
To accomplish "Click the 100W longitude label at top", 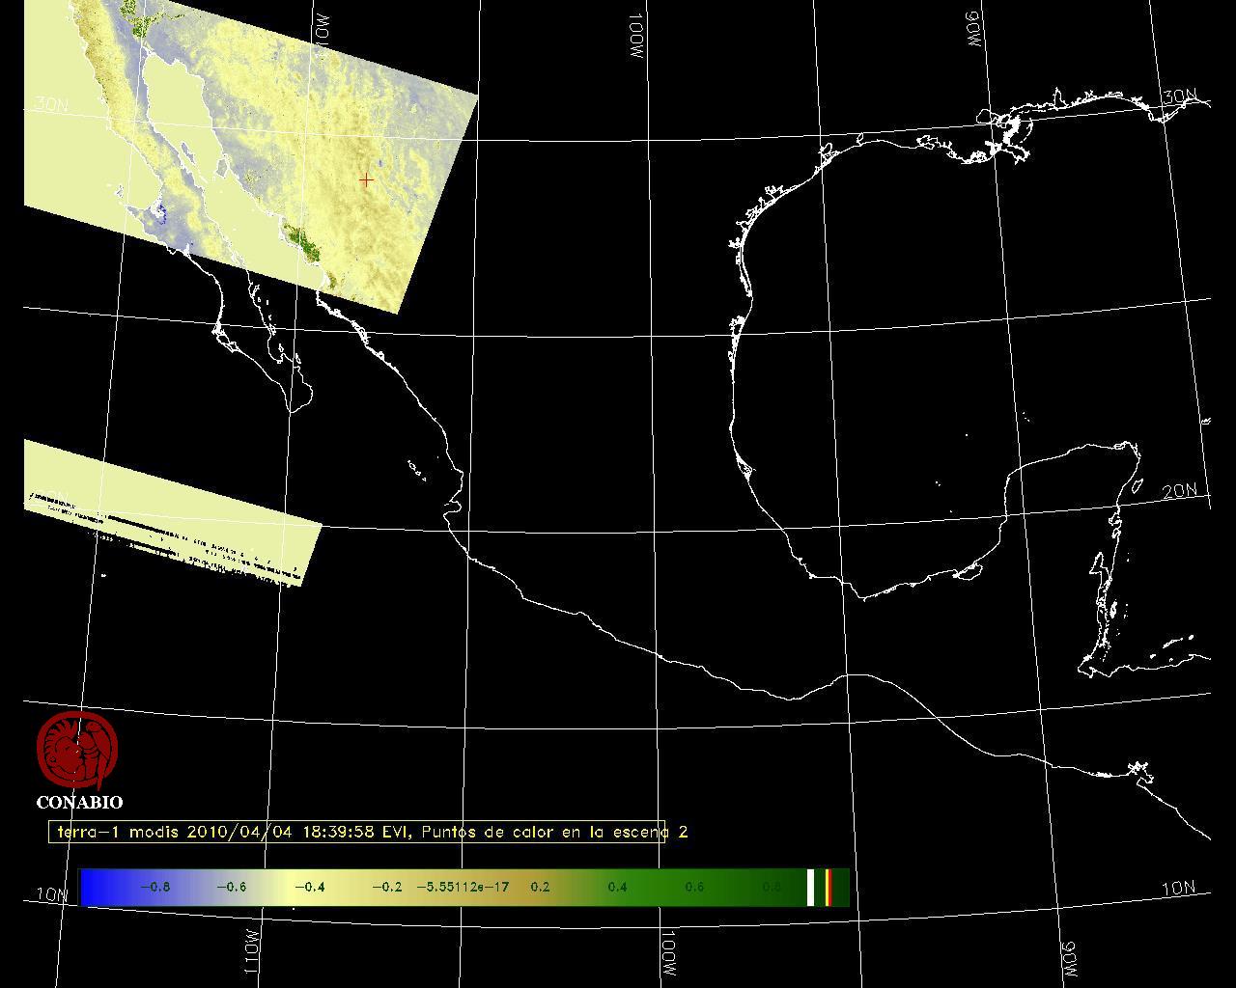I will (x=635, y=37).
